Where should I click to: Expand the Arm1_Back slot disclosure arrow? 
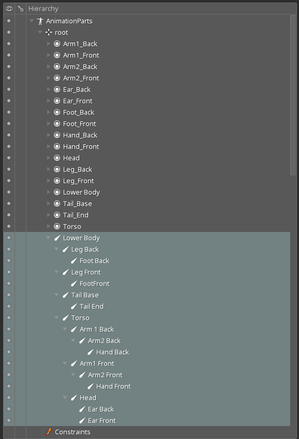(48, 44)
